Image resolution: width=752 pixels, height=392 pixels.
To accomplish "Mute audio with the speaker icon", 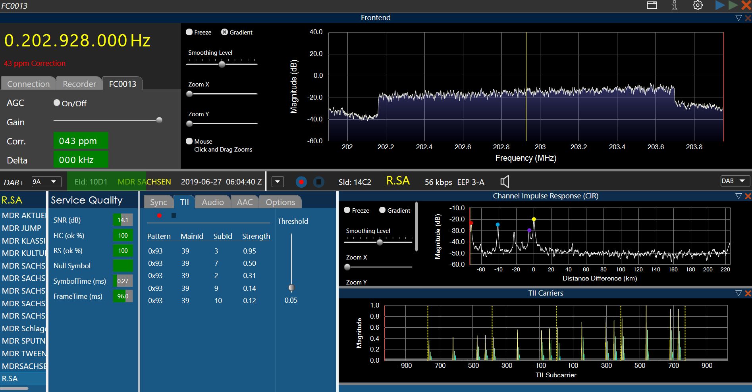I will [504, 182].
